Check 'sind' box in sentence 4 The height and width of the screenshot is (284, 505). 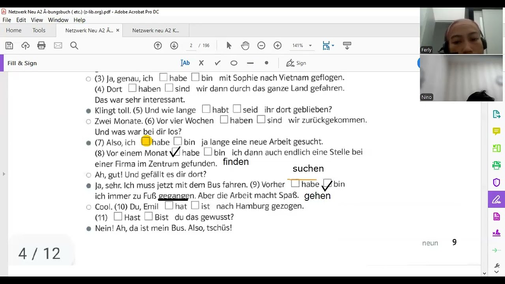(x=169, y=88)
